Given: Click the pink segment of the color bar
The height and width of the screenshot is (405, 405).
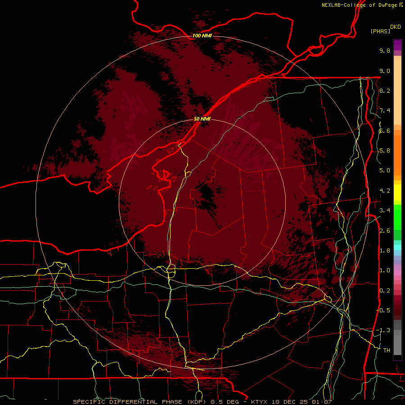Looking at the screenshot, I should click(x=397, y=273).
